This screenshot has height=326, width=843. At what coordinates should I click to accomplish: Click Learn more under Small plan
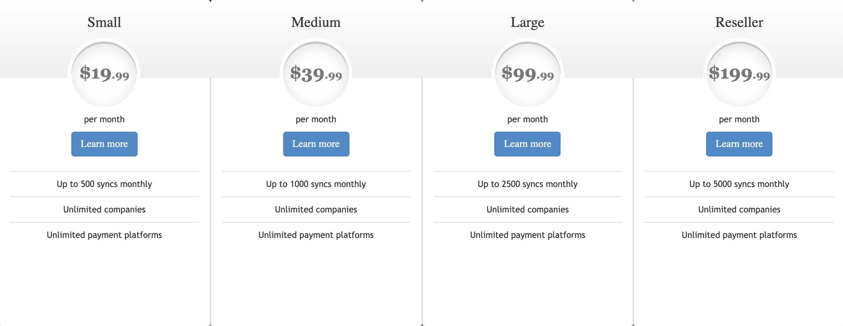click(104, 144)
